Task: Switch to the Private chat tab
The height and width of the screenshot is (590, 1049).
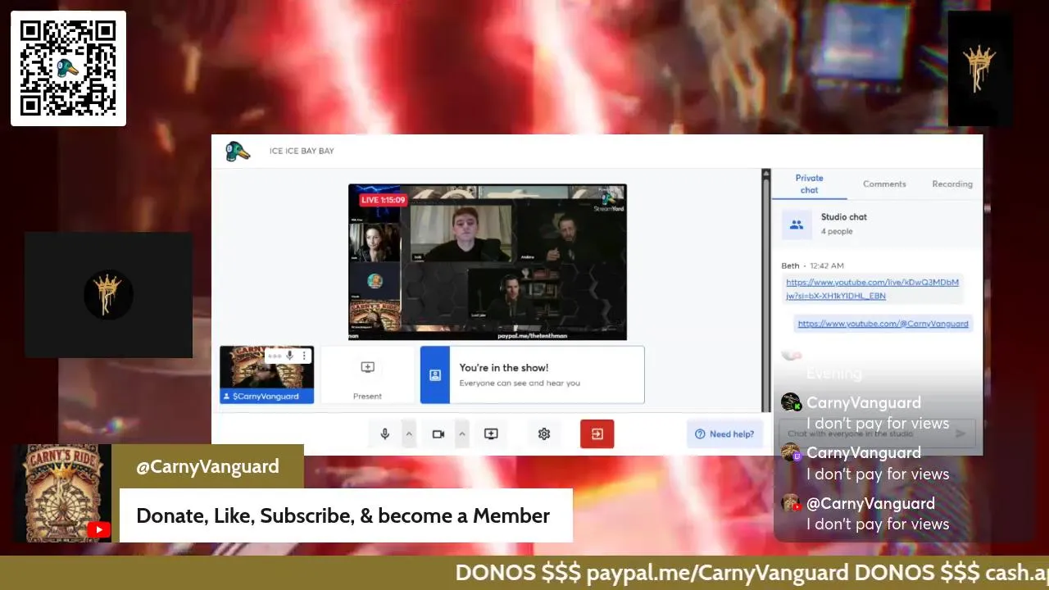Action: coord(809,184)
